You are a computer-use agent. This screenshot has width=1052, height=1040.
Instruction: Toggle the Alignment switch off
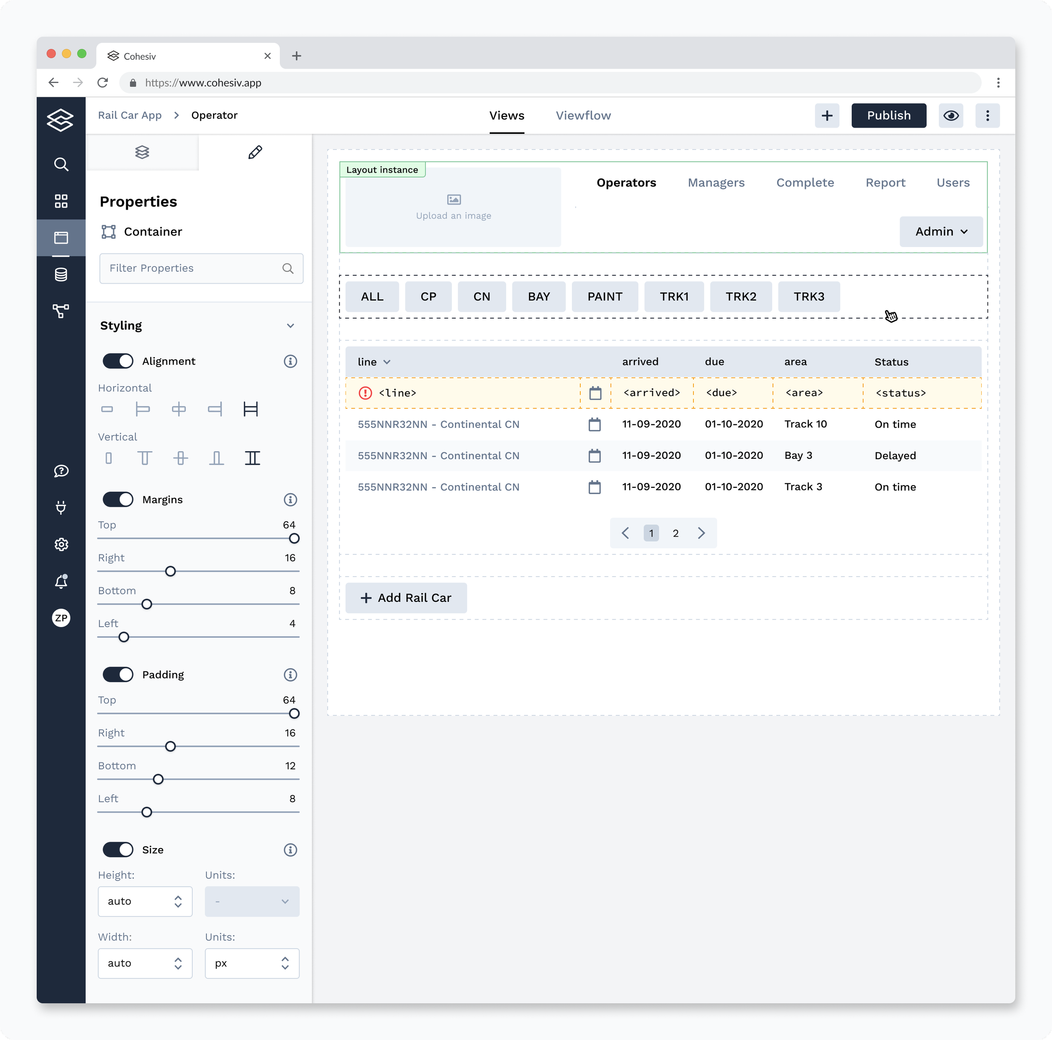pos(118,362)
